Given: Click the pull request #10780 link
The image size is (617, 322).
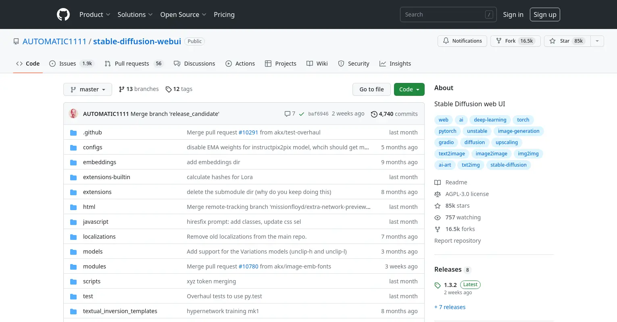Looking at the screenshot, I should coord(248,266).
